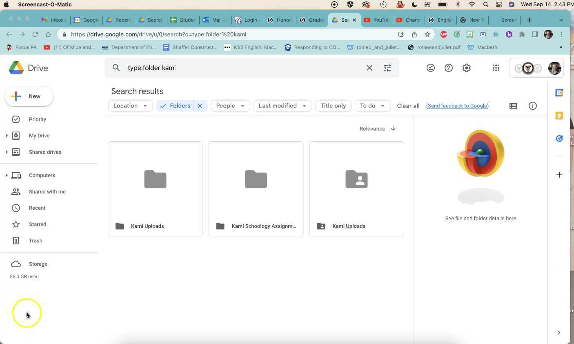The height and width of the screenshot is (344, 574).
Task: Open the Kami Schoology Assignments folder
Action: pyautogui.click(x=256, y=189)
